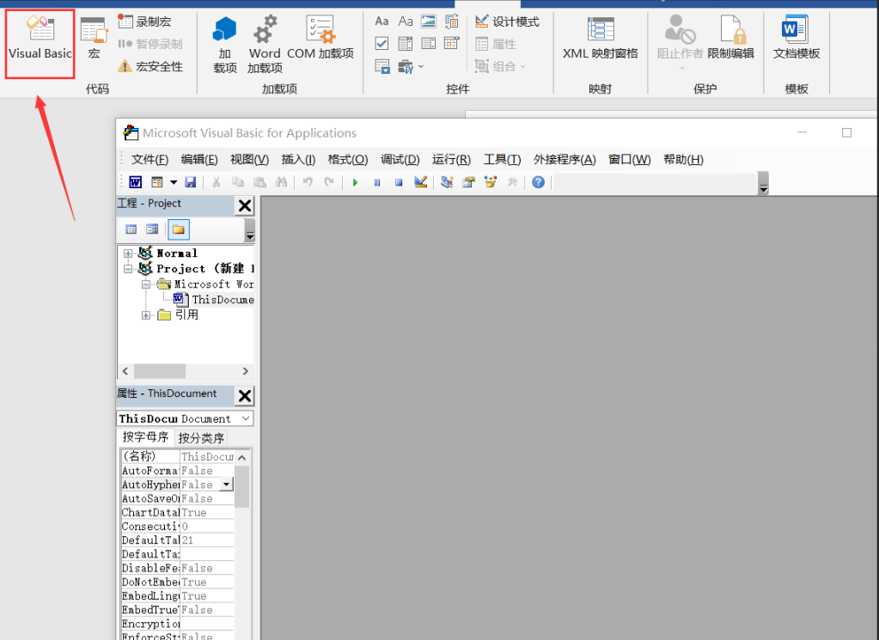Expand the 引用 references folder

pyautogui.click(x=146, y=315)
